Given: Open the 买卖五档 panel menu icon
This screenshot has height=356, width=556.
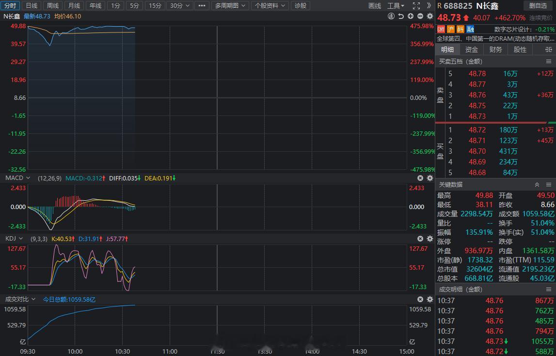Looking at the screenshot, I should tap(549, 62).
